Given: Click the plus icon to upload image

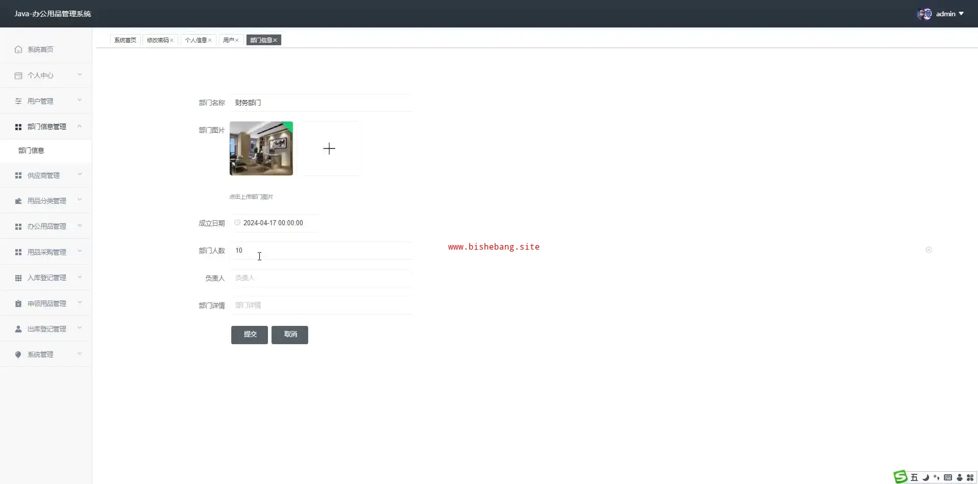Looking at the screenshot, I should [x=329, y=148].
